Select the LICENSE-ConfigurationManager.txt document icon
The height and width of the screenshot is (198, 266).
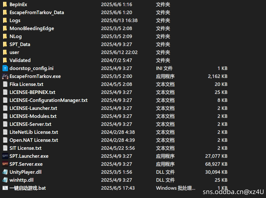(5, 100)
